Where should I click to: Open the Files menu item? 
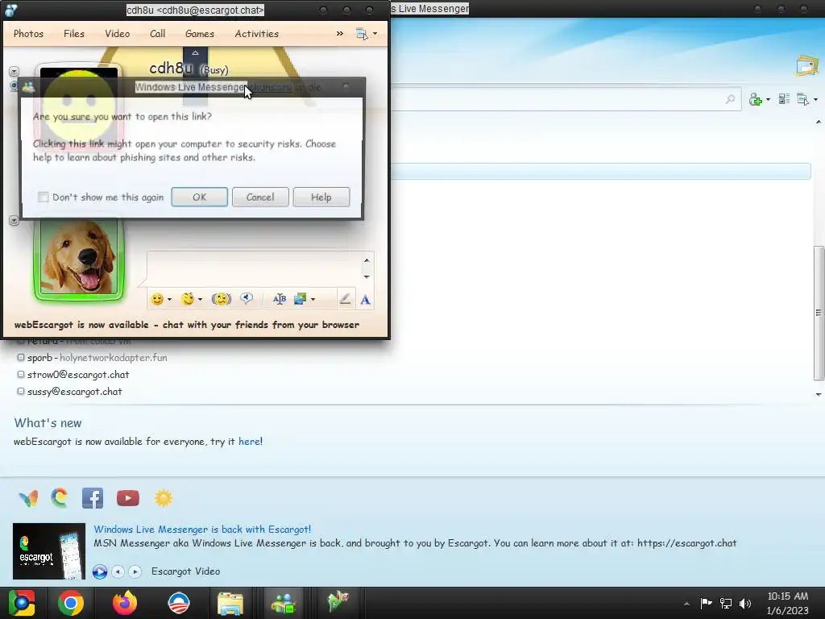pyautogui.click(x=73, y=34)
